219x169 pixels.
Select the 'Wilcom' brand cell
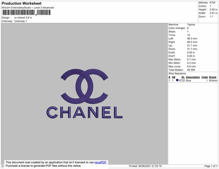click(213, 80)
